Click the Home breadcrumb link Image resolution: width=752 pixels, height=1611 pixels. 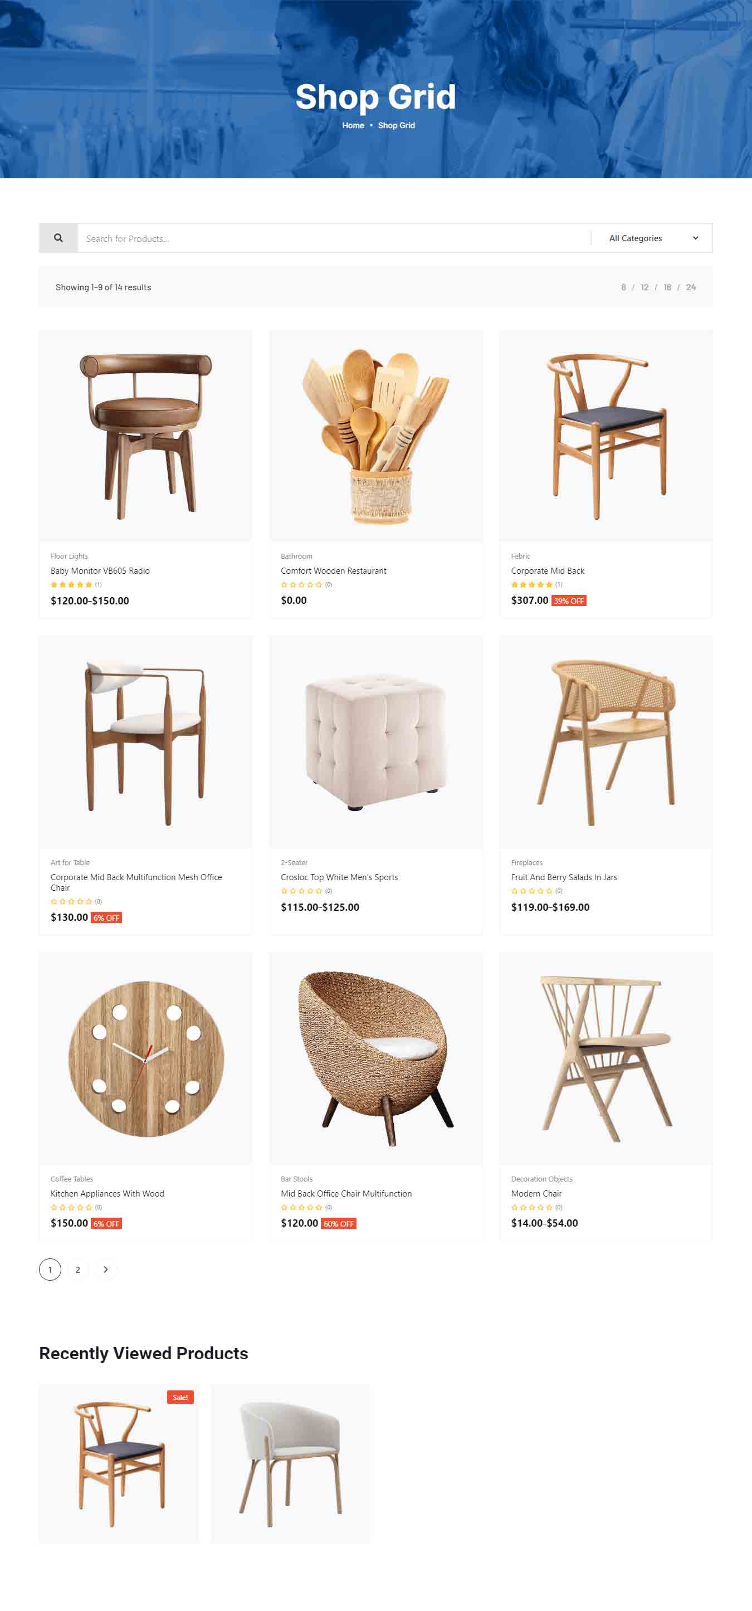tap(353, 125)
